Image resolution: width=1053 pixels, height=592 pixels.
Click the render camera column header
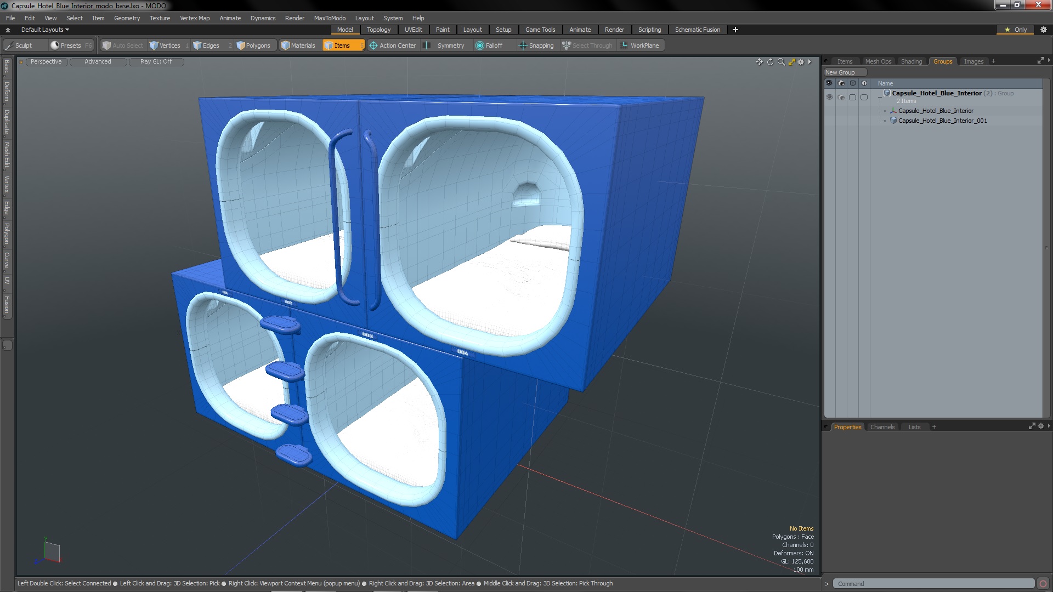[x=841, y=83]
